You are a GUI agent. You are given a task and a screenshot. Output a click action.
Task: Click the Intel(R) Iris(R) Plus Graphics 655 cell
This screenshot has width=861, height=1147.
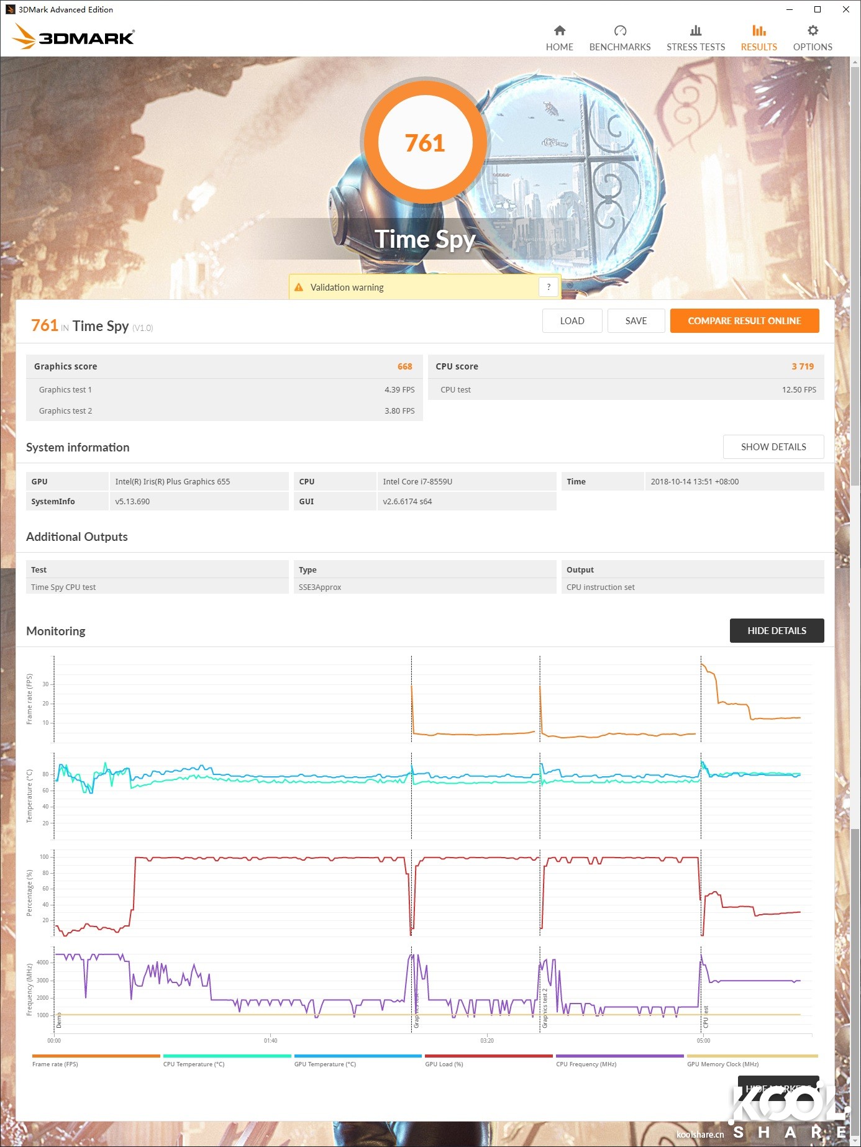pos(199,481)
